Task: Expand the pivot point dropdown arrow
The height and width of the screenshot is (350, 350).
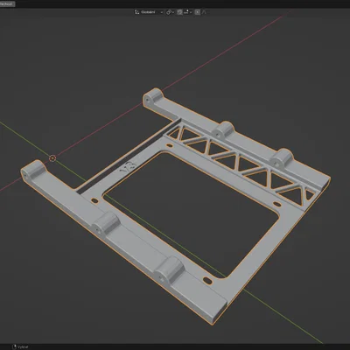Action: [173, 12]
